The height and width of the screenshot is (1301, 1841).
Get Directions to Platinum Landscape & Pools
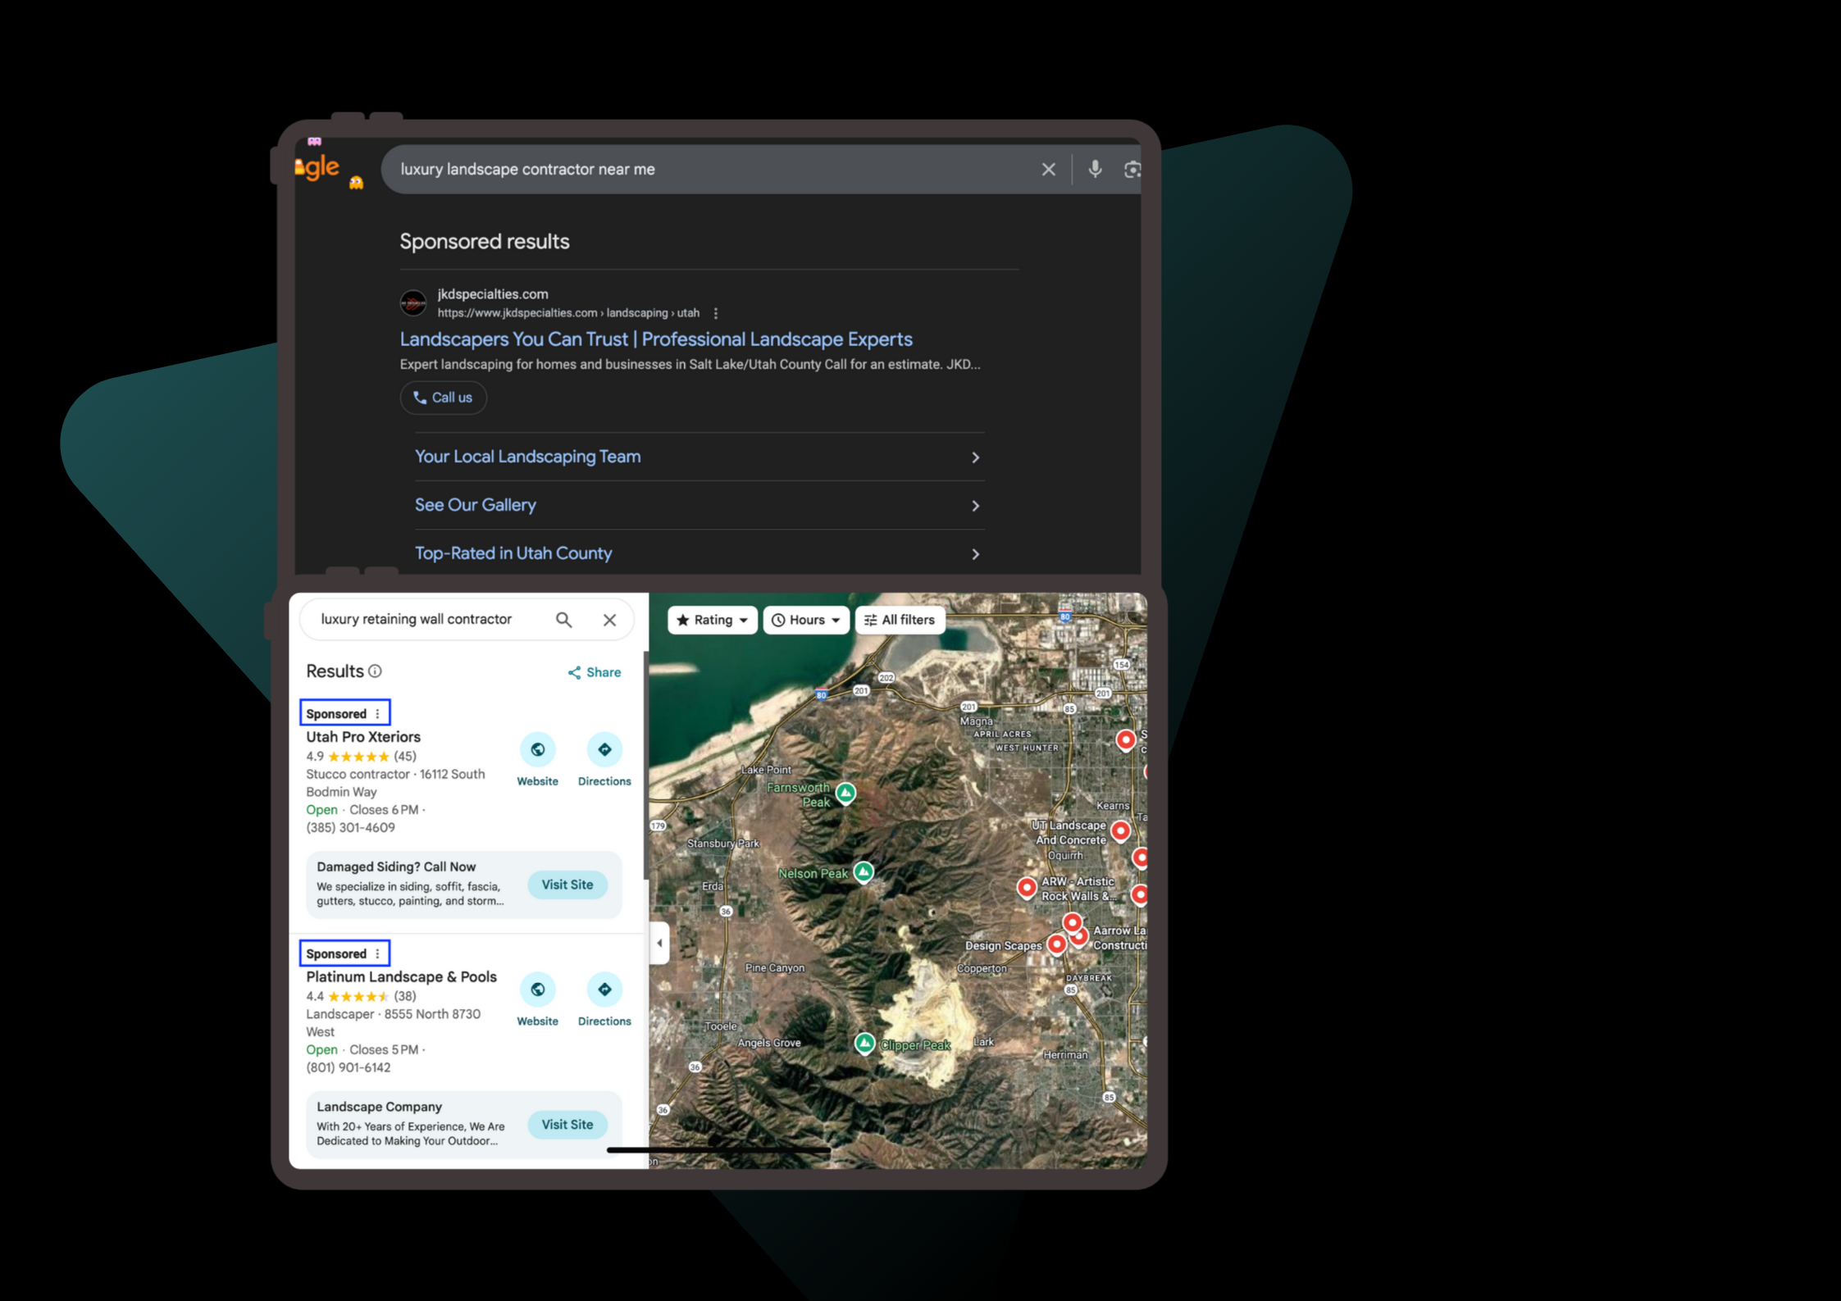(604, 989)
